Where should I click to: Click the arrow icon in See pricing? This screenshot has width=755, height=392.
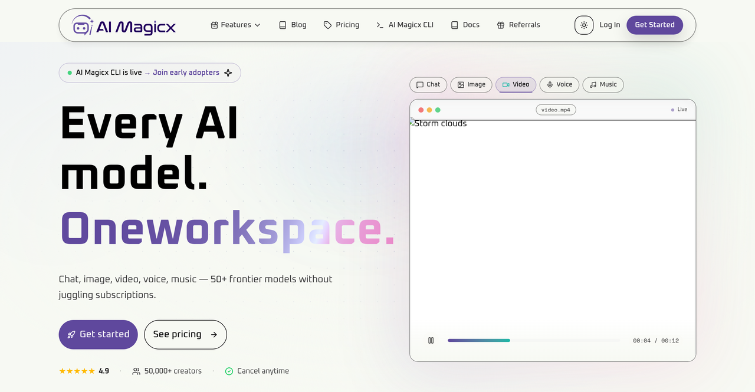(214, 335)
